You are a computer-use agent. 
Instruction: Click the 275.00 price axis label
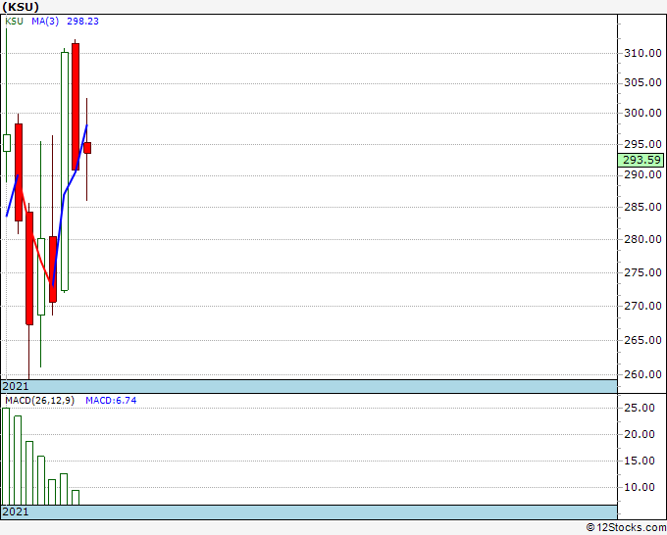642,272
